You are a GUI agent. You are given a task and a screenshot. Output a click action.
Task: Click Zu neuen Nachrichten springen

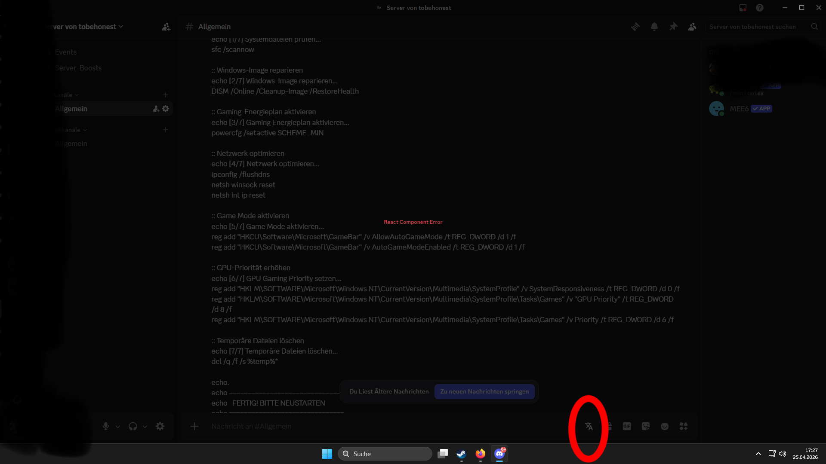point(484,391)
